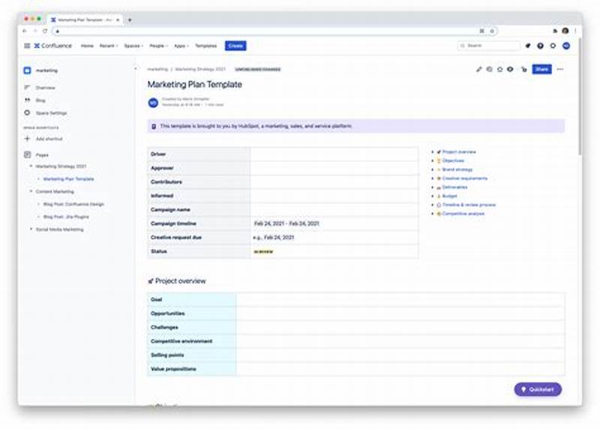Select Marketing Plan Template in page tree
Image resolution: width=600 pixels, height=429 pixels.
pos(68,178)
